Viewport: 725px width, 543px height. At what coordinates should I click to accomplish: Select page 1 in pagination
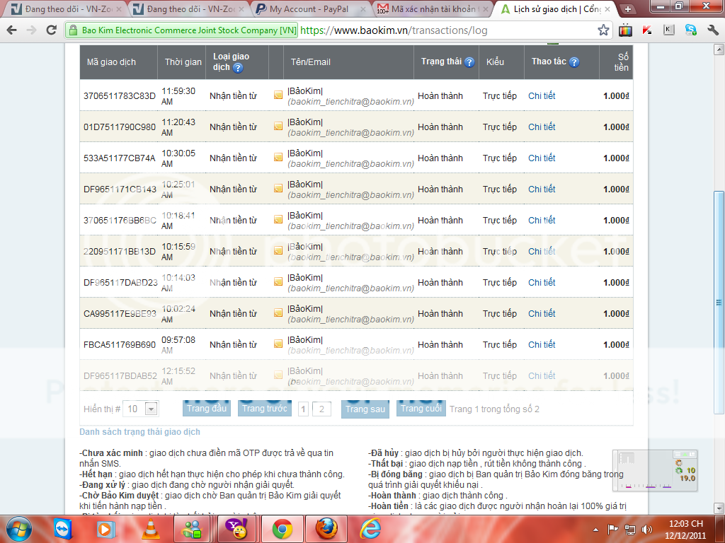pos(303,409)
